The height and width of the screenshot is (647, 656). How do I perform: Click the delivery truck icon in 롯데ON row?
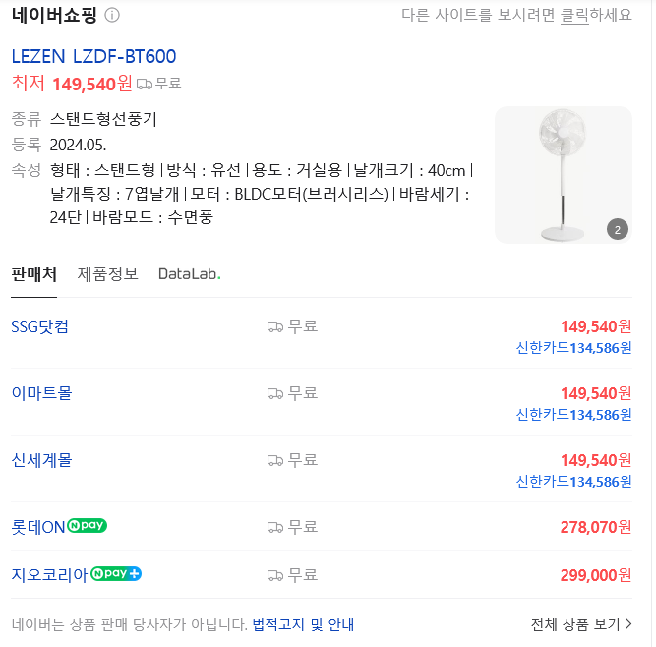coord(275,527)
